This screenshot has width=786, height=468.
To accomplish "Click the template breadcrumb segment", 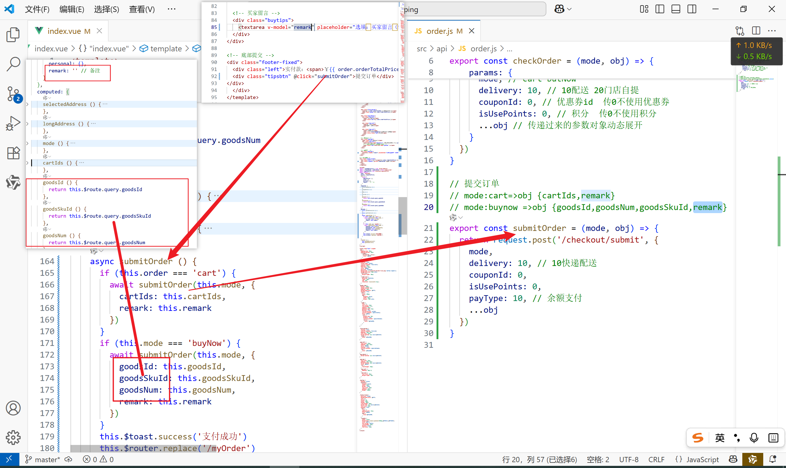I will [166, 49].
